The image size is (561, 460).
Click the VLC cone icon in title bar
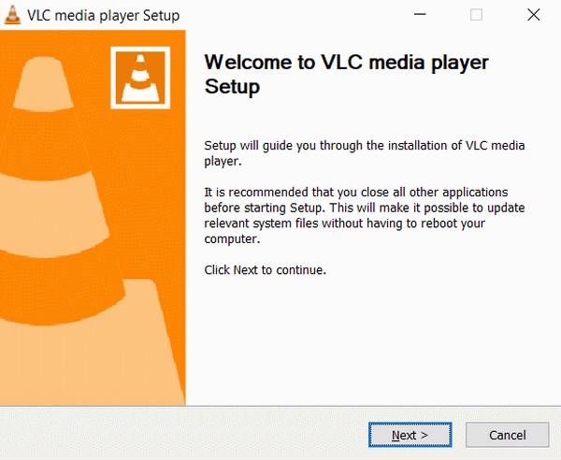[x=14, y=15]
